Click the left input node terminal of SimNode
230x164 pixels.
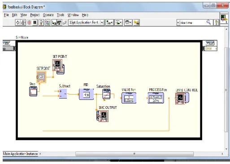(x=9, y=48)
